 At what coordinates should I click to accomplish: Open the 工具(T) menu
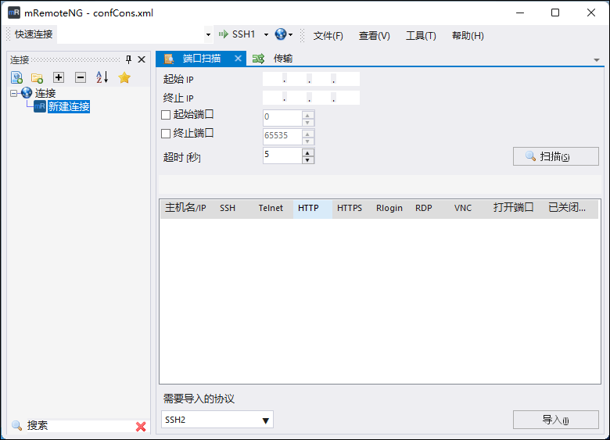click(x=421, y=36)
